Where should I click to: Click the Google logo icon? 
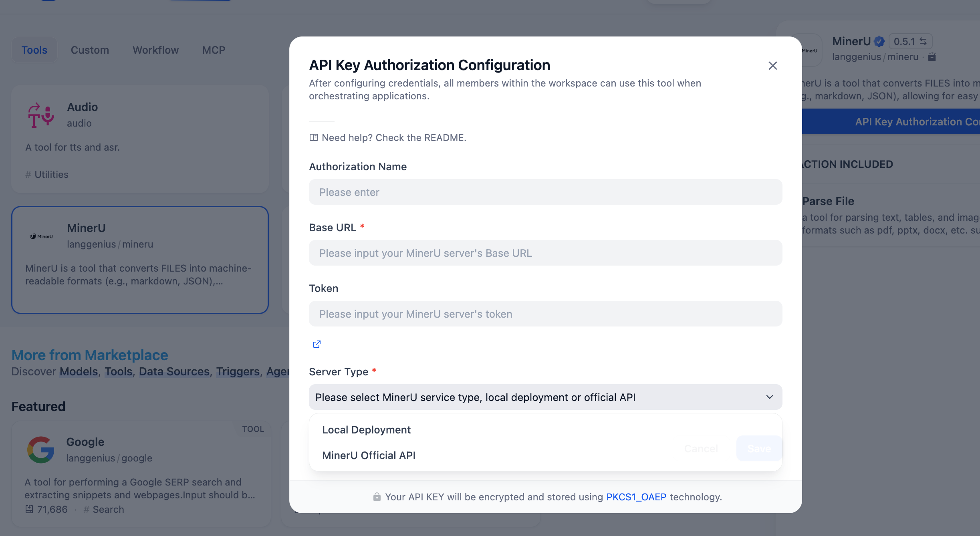tap(41, 449)
